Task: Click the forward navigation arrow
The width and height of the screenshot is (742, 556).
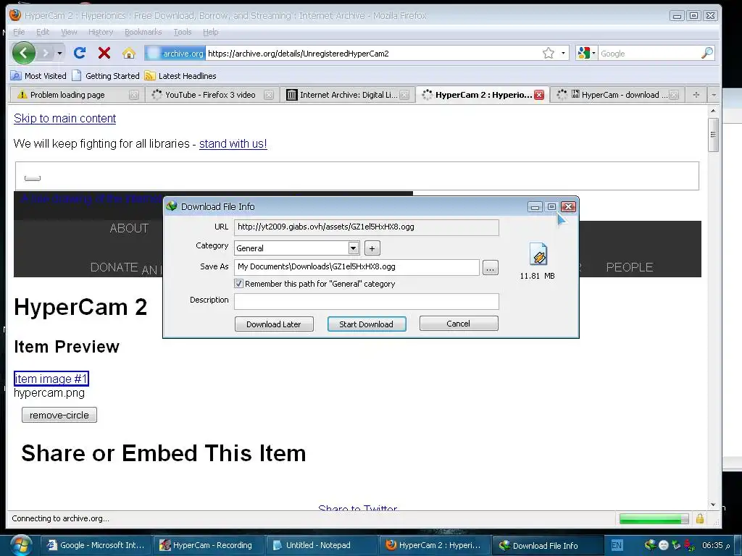Action: click(x=46, y=53)
